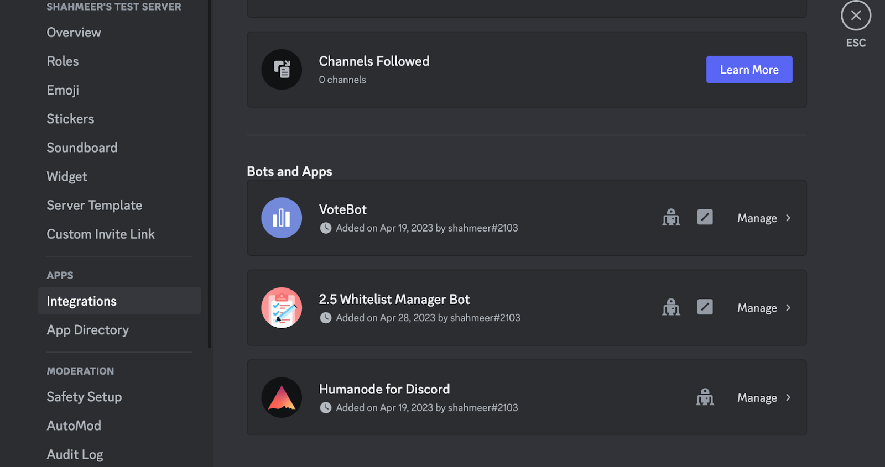The height and width of the screenshot is (467, 885).
Task: Expand Manage for Humanode for Discord
Action: tap(764, 398)
